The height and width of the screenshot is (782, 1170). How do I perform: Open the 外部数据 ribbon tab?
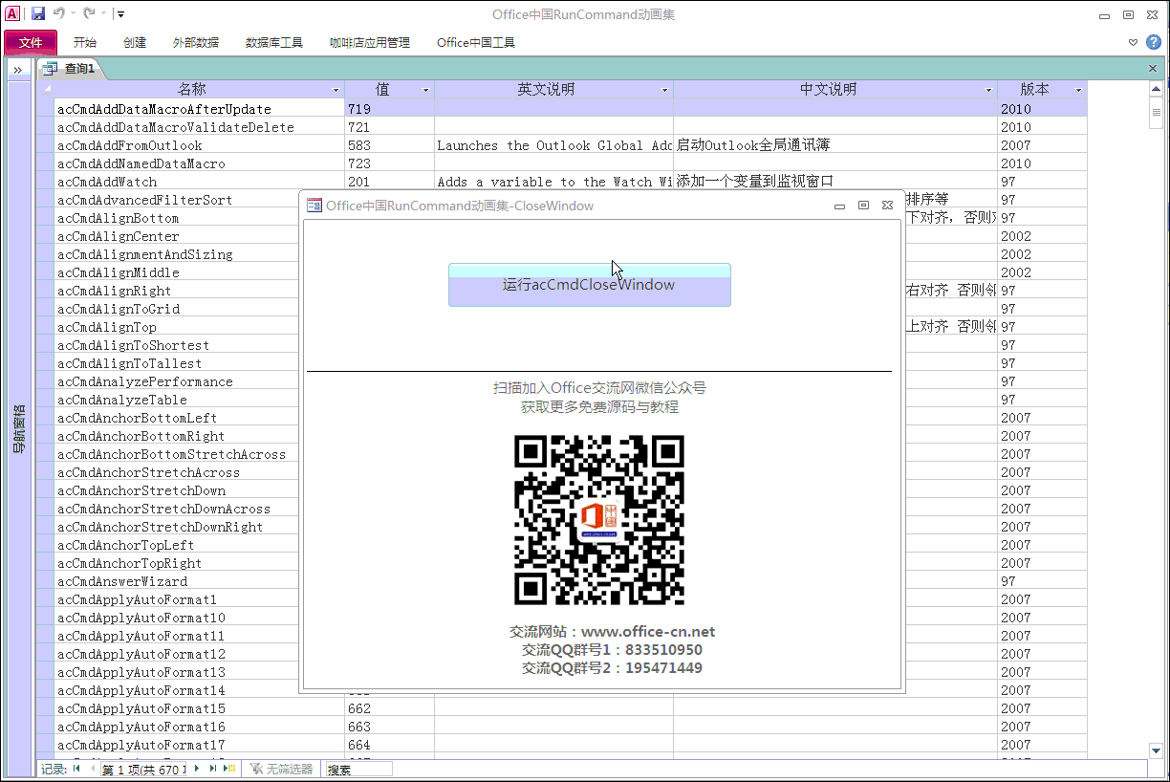pos(196,42)
